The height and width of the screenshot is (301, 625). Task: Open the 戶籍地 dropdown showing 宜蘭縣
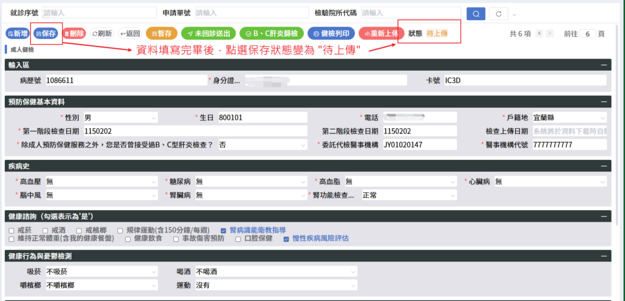569,117
